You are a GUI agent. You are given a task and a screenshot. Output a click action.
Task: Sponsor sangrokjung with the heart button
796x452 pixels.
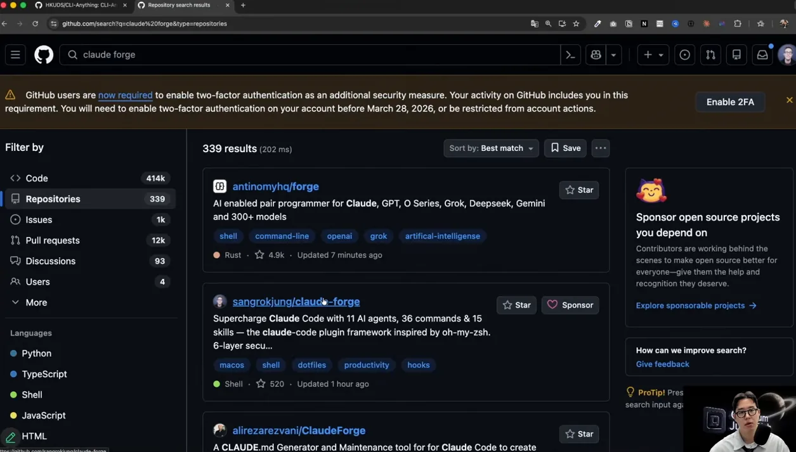pos(570,305)
